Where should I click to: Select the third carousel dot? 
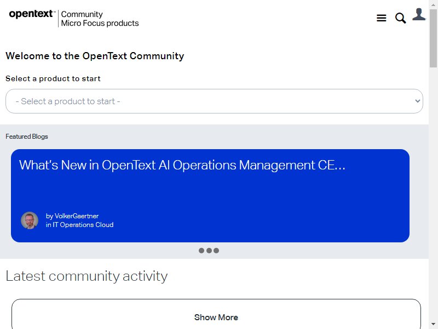tap(216, 251)
